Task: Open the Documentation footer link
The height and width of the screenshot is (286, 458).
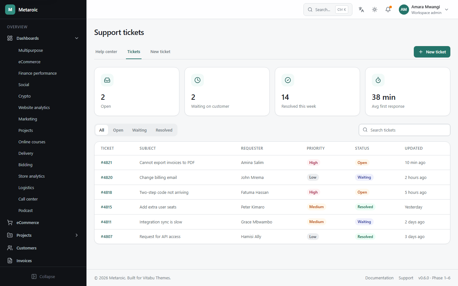Action: click(379, 278)
